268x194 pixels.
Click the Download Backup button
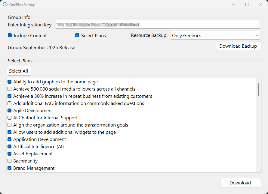coord(238,46)
